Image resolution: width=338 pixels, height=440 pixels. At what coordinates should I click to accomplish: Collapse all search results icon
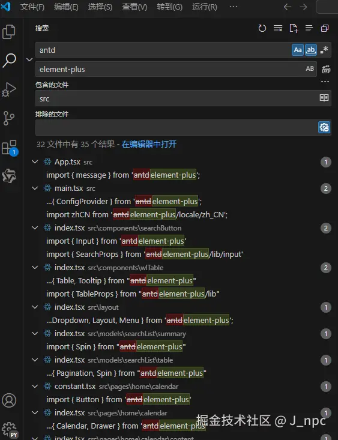coord(325,28)
